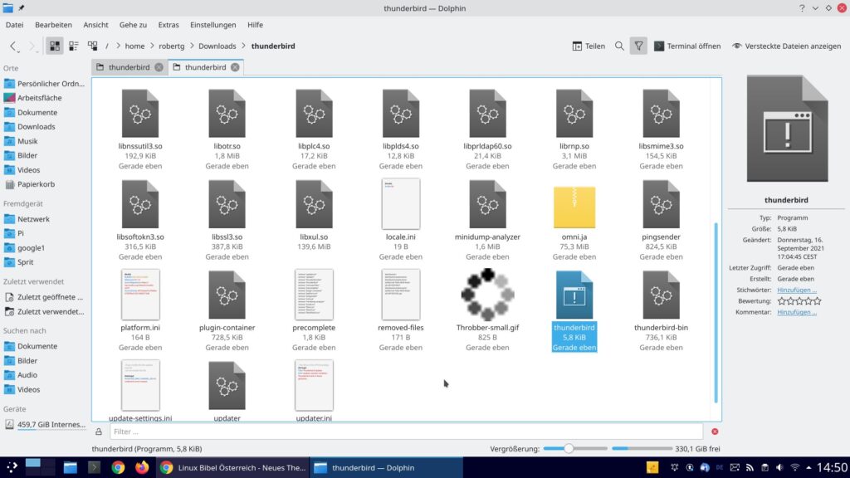Select the locale.ini file icon
The height and width of the screenshot is (478, 850).
pos(401,204)
